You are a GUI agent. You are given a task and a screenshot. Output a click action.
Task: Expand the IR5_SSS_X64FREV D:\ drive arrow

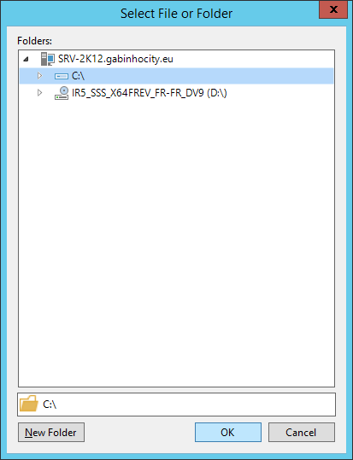[x=39, y=93]
